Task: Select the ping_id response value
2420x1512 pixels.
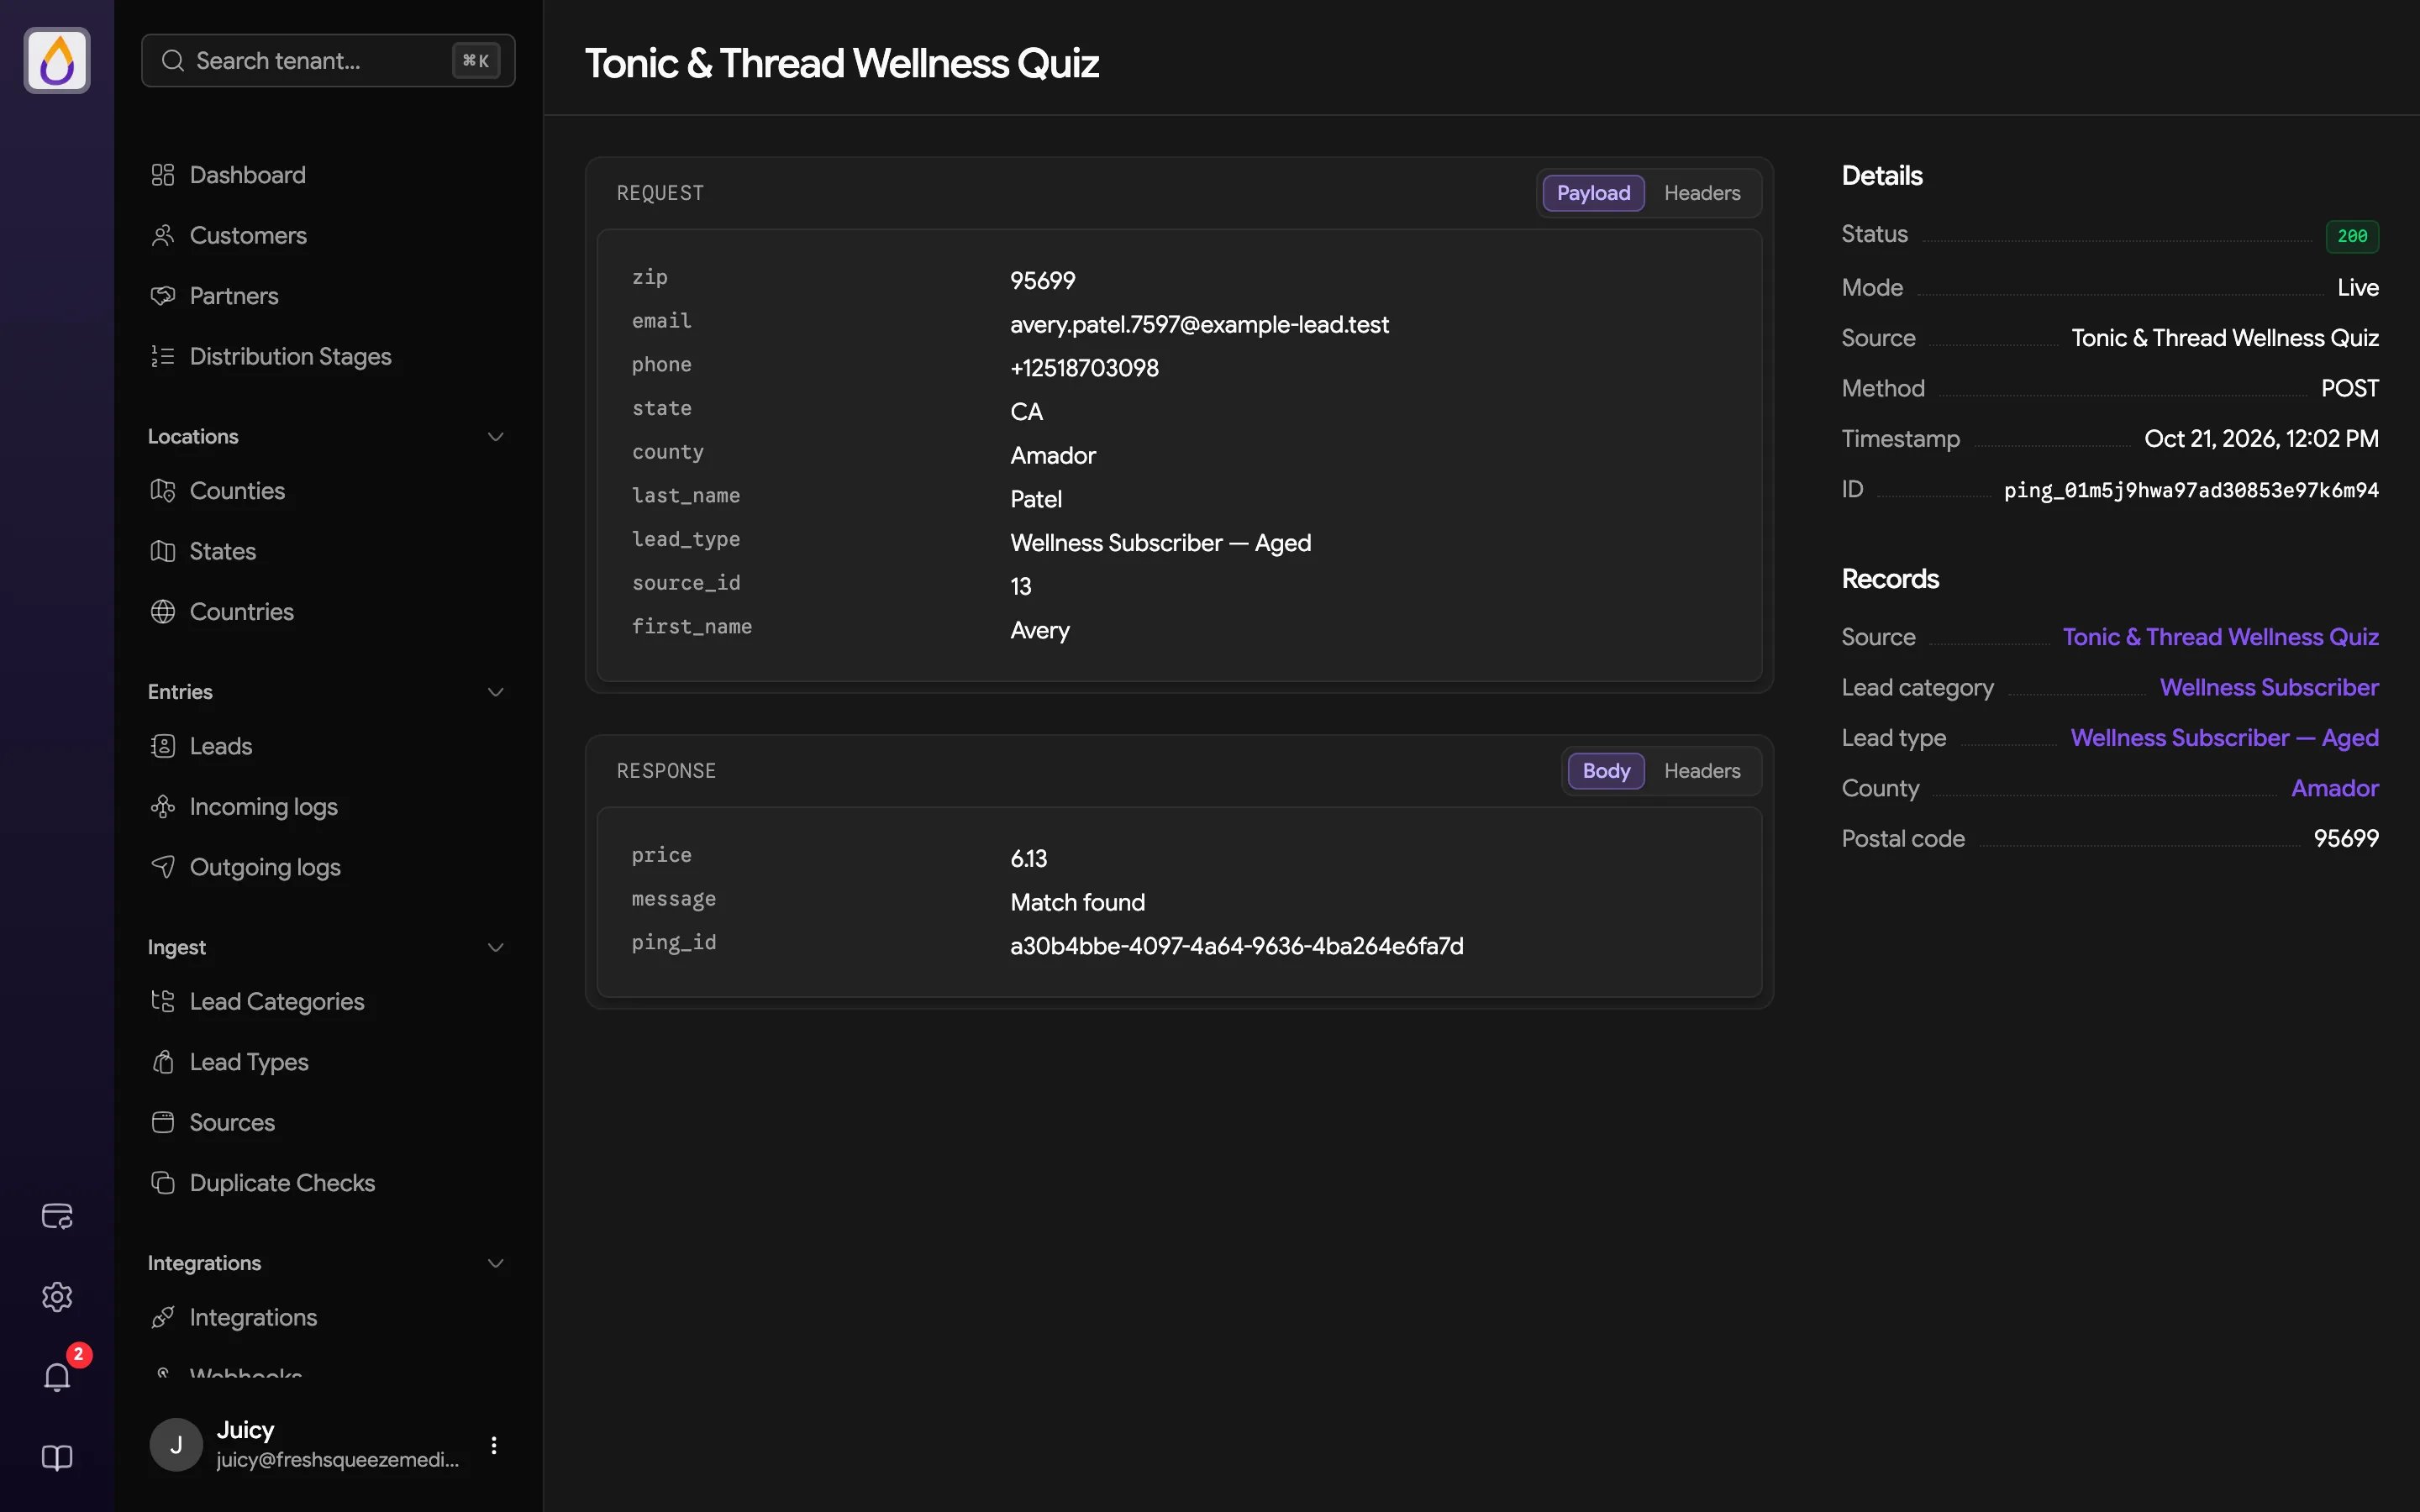Action: tap(1237, 946)
